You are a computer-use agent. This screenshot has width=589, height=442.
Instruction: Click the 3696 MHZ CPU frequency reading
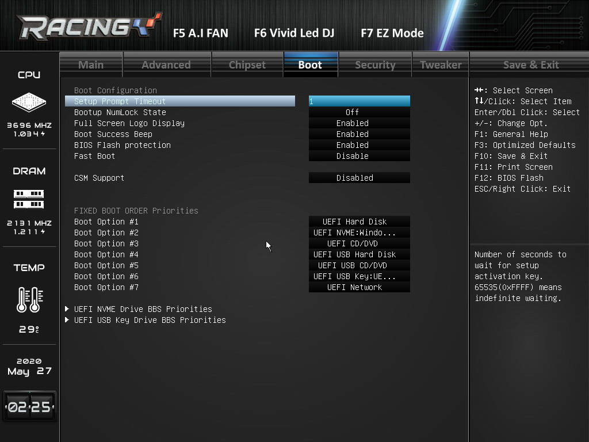pyautogui.click(x=29, y=125)
